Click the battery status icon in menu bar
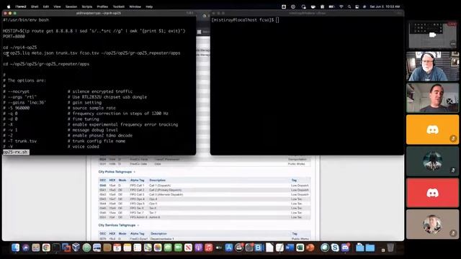 (x=331, y=6)
